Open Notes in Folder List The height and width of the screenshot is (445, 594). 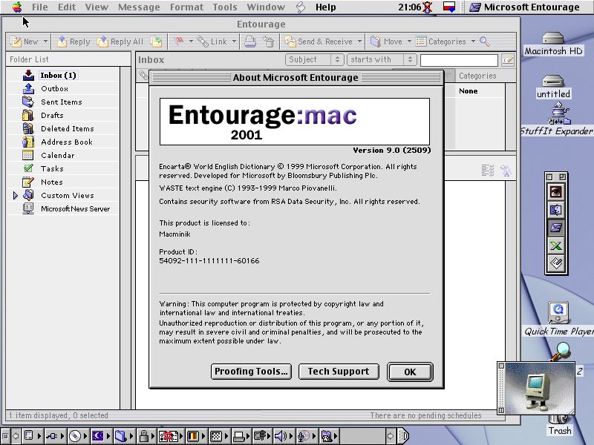pos(51,182)
